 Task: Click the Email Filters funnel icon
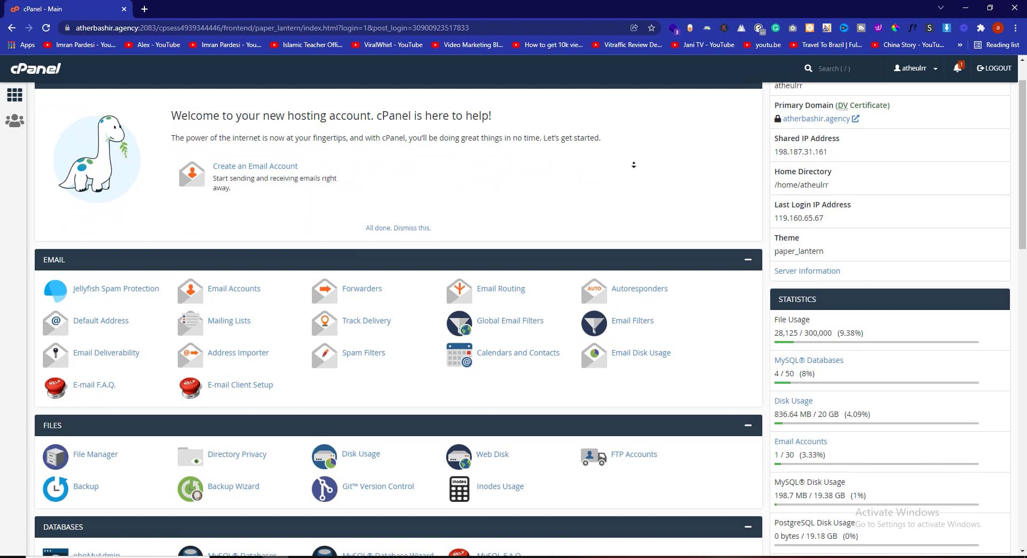[x=594, y=323]
